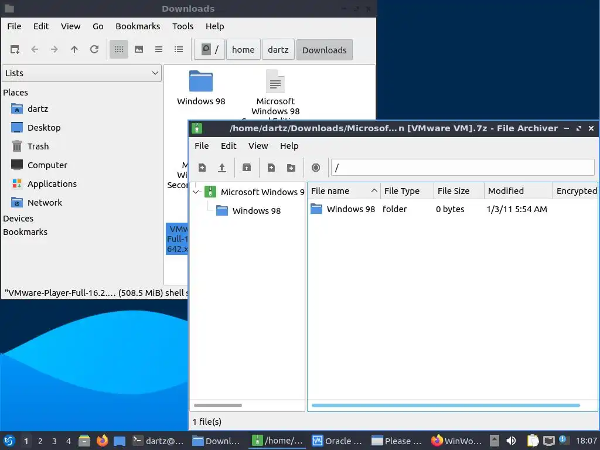Screen dimensions: 600x450
Task: Click the Modified column header
Action: (519, 191)
